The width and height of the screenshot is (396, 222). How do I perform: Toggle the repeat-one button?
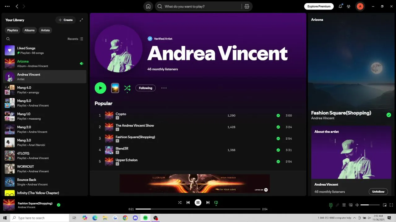pos(216,203)
